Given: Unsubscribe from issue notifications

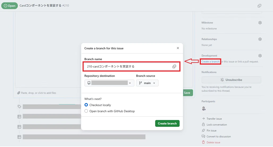Looking at the screenshot, I should click(x=231, y=80).
